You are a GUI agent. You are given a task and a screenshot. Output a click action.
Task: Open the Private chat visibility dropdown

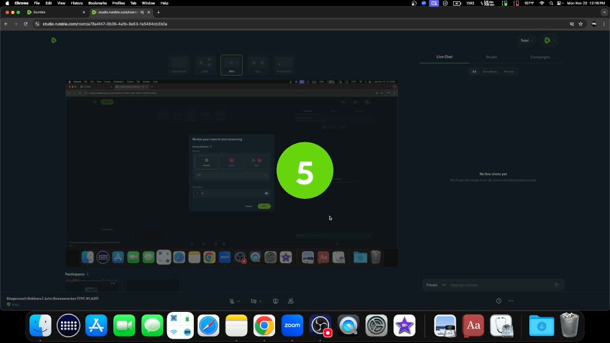(x=435, y=285)
